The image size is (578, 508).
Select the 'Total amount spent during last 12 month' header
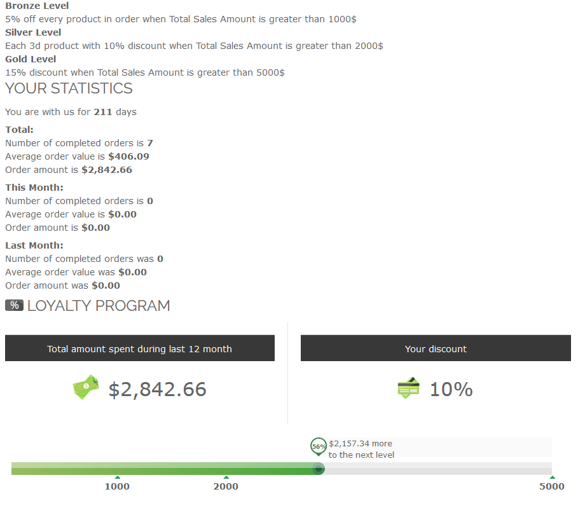pyautogui.click(x=139, y=348)
